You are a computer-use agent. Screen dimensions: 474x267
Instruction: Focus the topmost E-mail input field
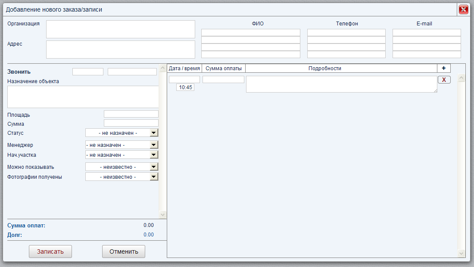(x=427, y=33)
